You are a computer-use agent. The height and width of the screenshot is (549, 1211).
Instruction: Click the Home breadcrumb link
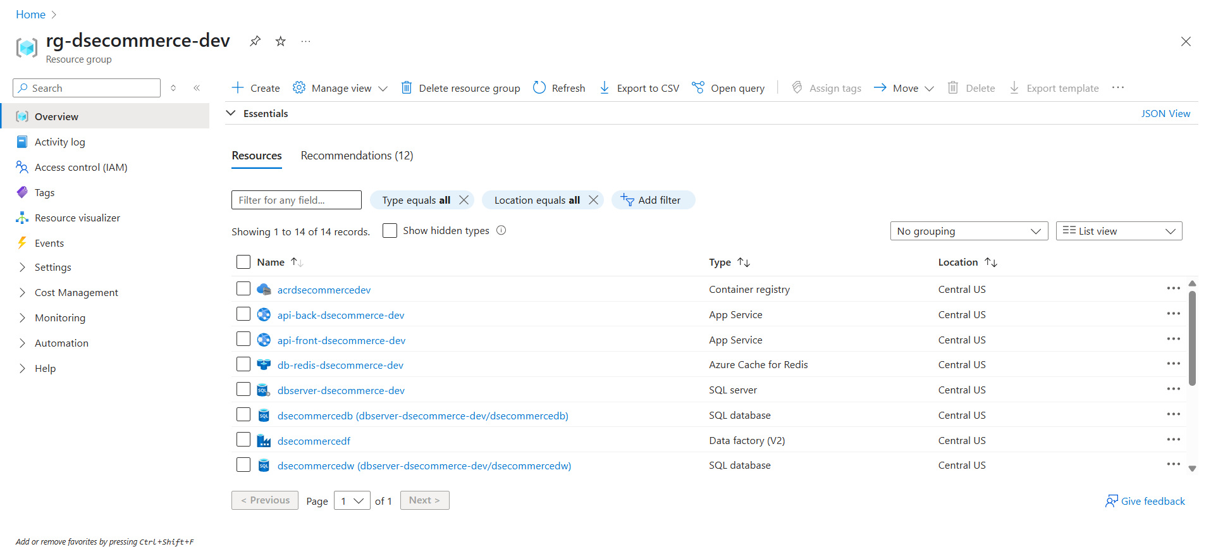[x=30, y=14]
